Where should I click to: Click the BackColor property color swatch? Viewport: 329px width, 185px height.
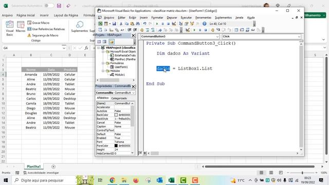click(x=116, y=115)
